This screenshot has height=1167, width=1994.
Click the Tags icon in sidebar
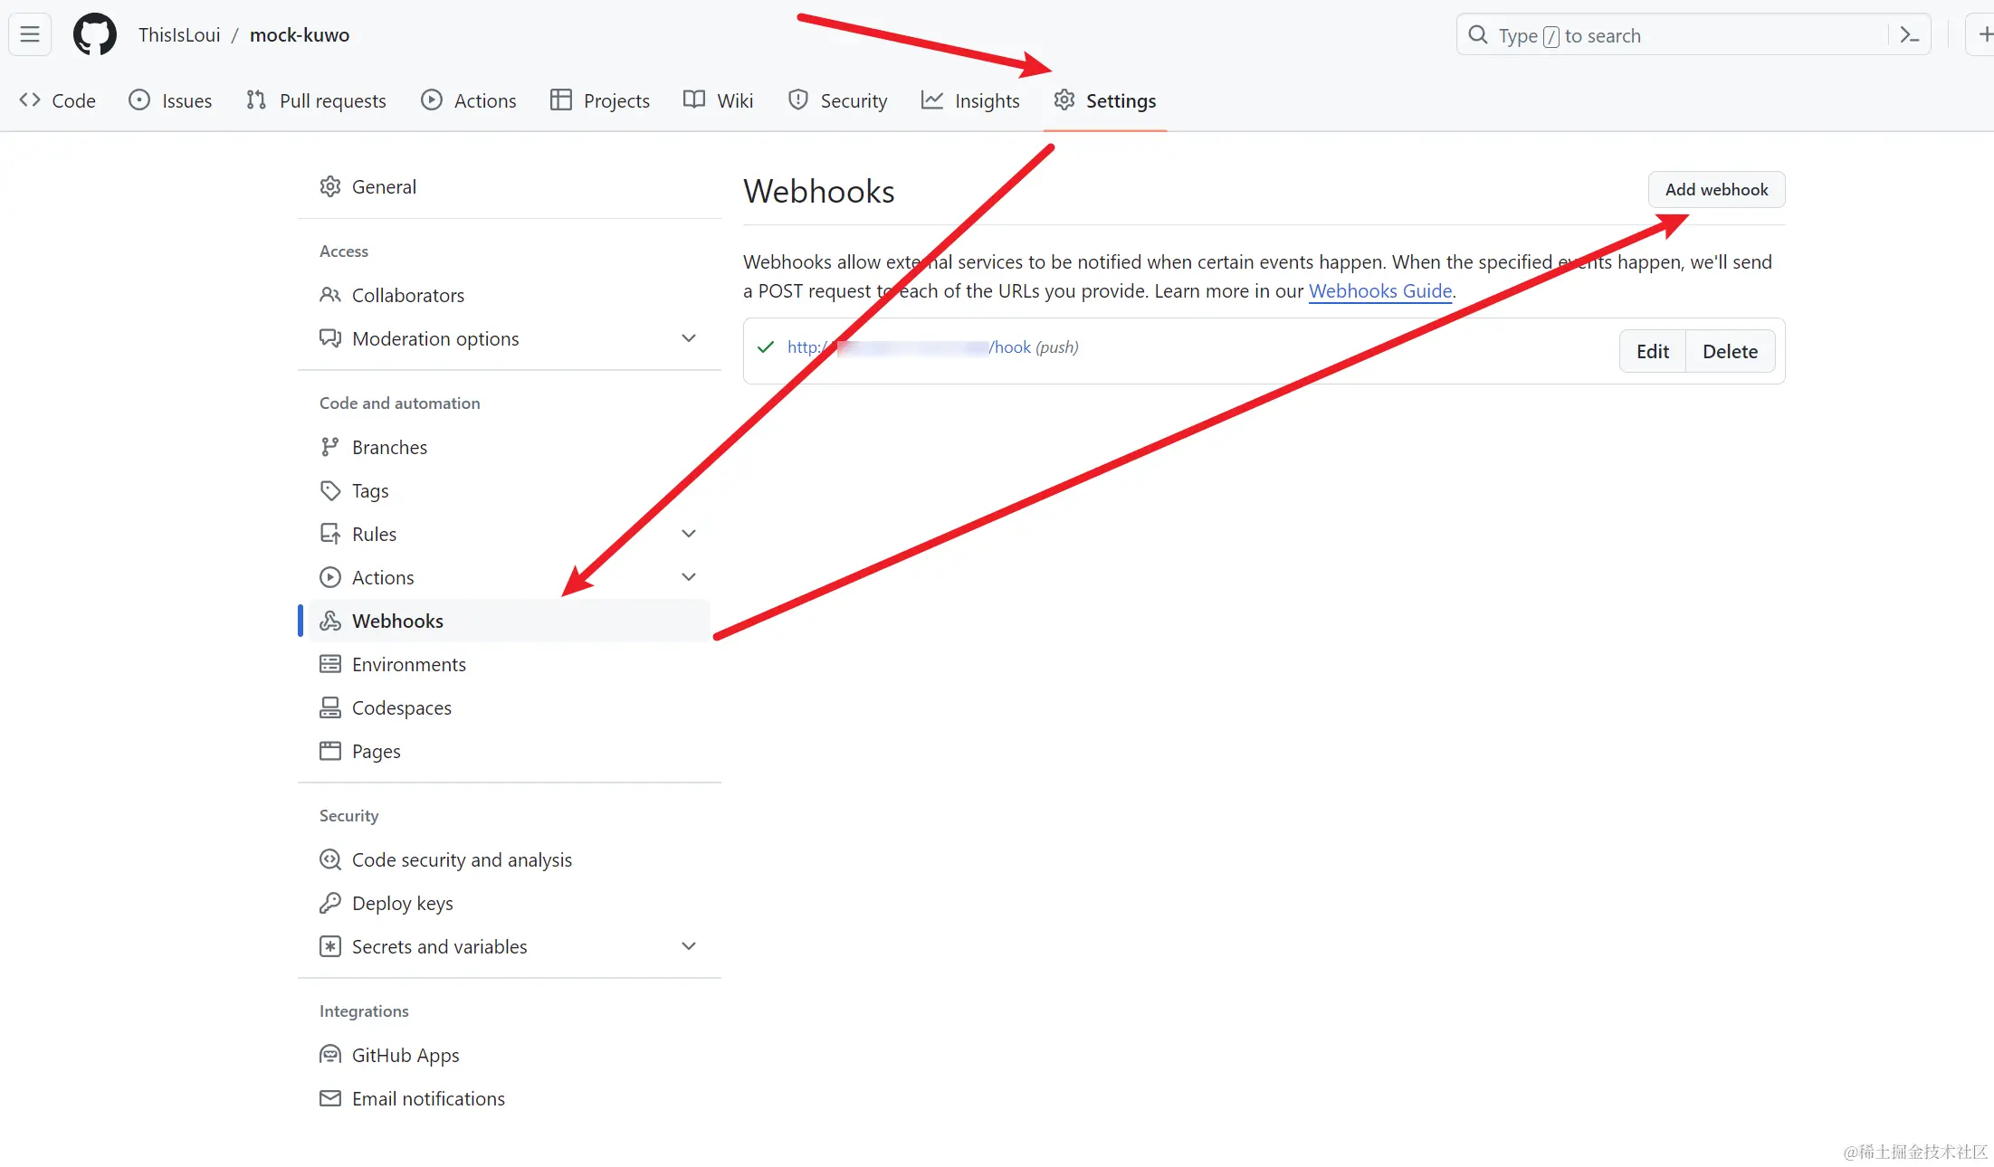(x=330, y=490)
